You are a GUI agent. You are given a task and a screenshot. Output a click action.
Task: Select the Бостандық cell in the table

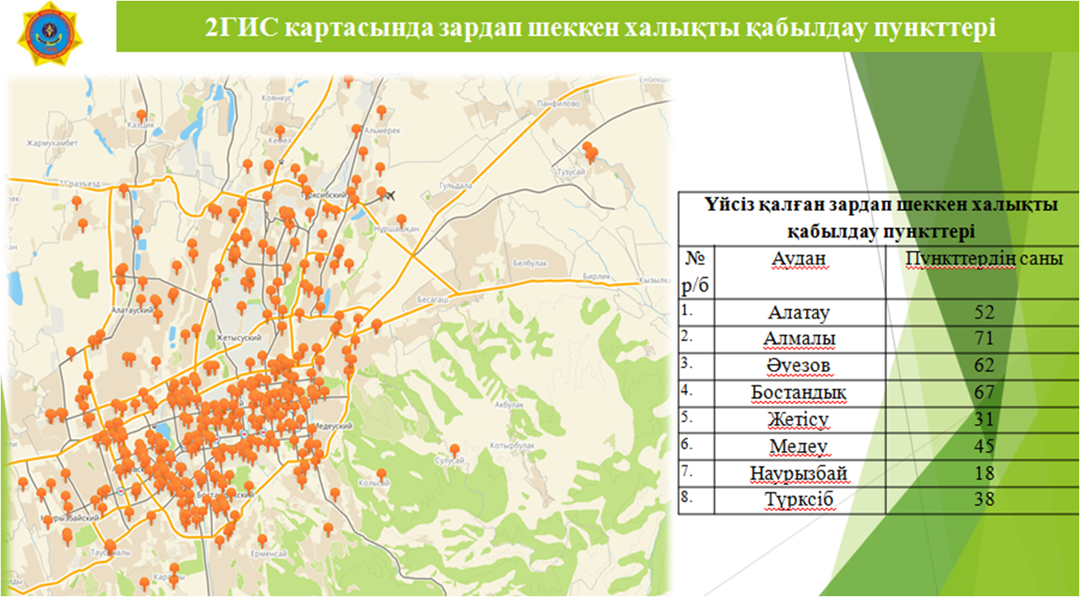799,392
